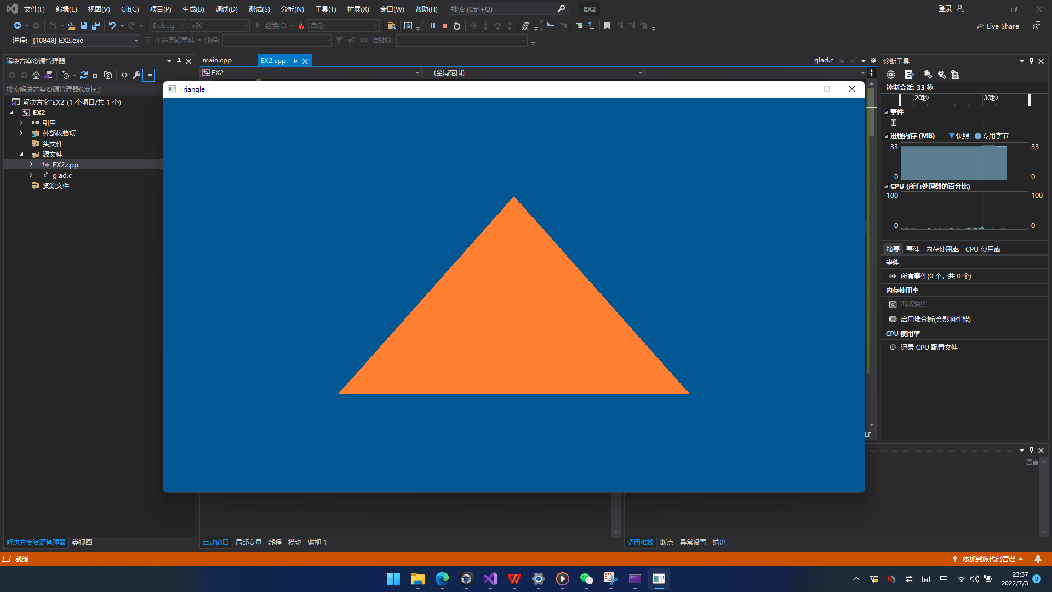Toggle the preview selected items button in Solution Explorer

148,75
